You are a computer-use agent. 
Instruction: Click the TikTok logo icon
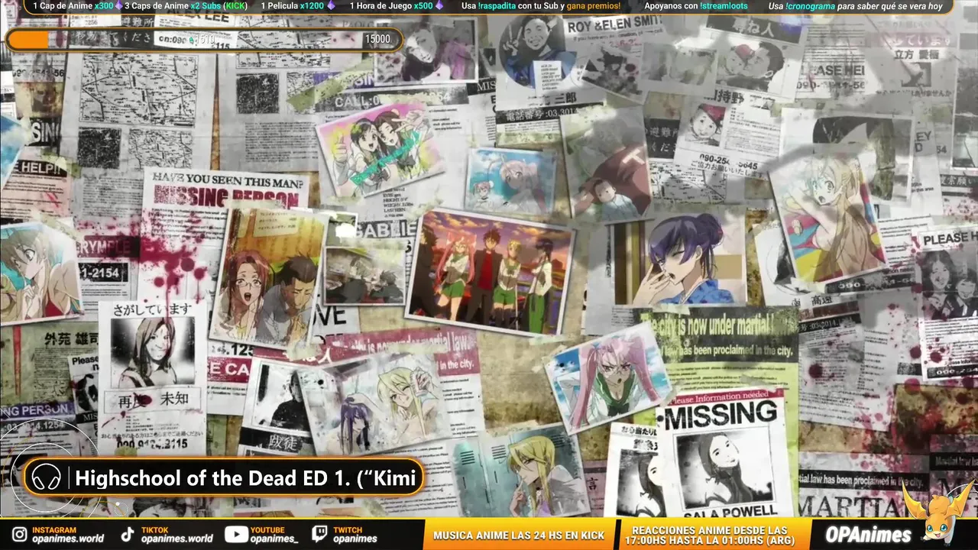click(128, 535)
